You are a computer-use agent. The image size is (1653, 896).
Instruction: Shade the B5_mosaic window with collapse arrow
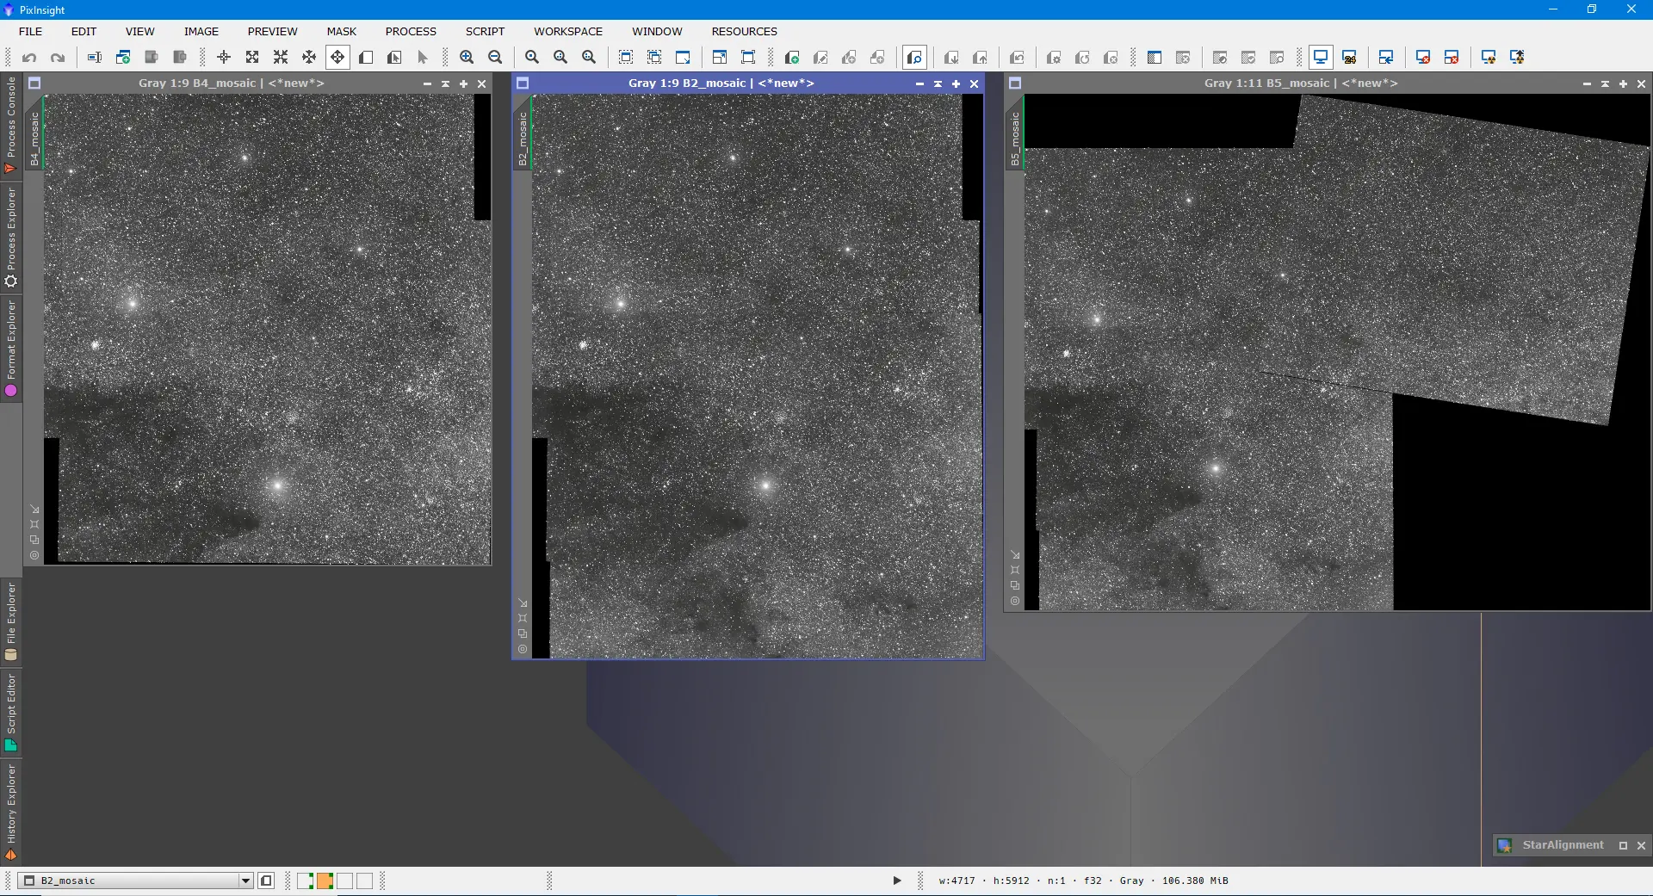1605,83
